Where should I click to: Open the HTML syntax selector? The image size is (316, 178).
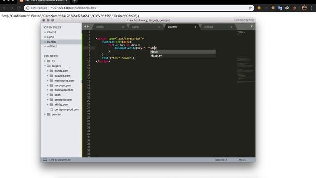tap(242, 160)
